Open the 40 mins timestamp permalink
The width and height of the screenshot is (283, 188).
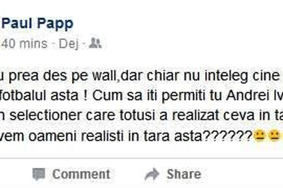(x=24, y=44)
